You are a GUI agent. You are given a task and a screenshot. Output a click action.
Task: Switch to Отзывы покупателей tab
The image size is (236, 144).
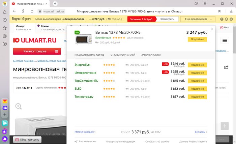click(x=123, y=55)
